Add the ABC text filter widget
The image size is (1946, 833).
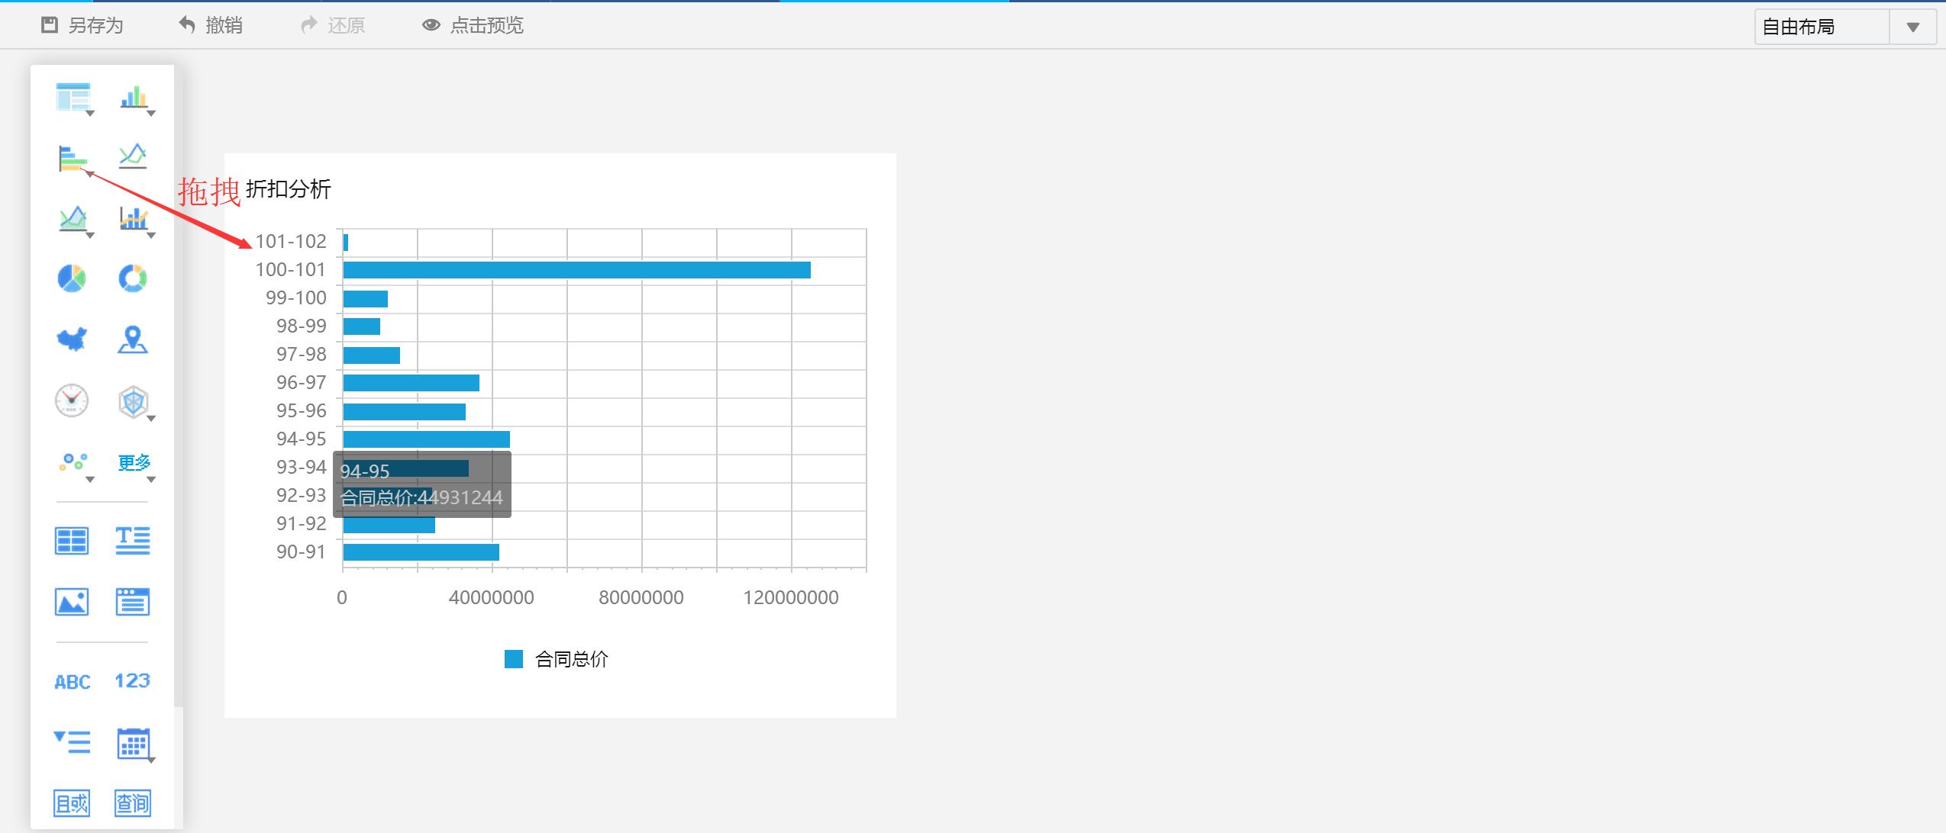[x=72, y=681]
